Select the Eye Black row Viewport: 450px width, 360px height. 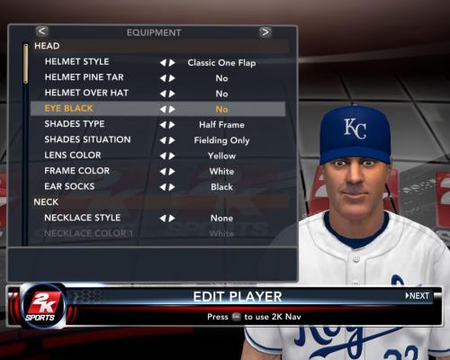pos(158,109)
